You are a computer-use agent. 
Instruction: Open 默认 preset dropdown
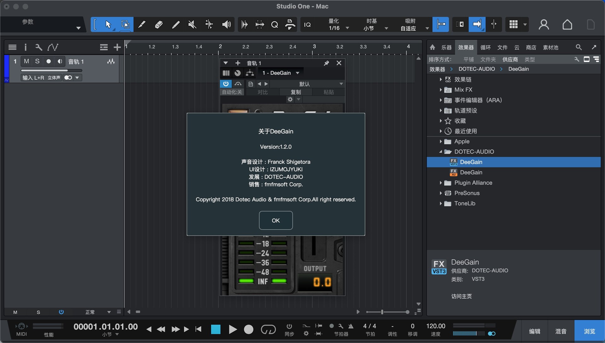click(307, 84)
